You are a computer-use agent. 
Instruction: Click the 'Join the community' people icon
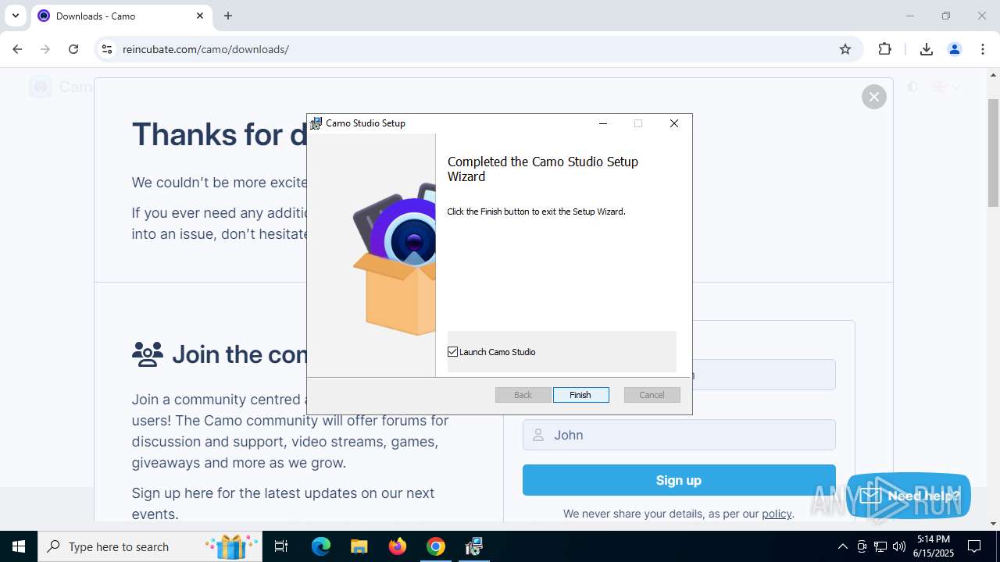coord(148,354)
